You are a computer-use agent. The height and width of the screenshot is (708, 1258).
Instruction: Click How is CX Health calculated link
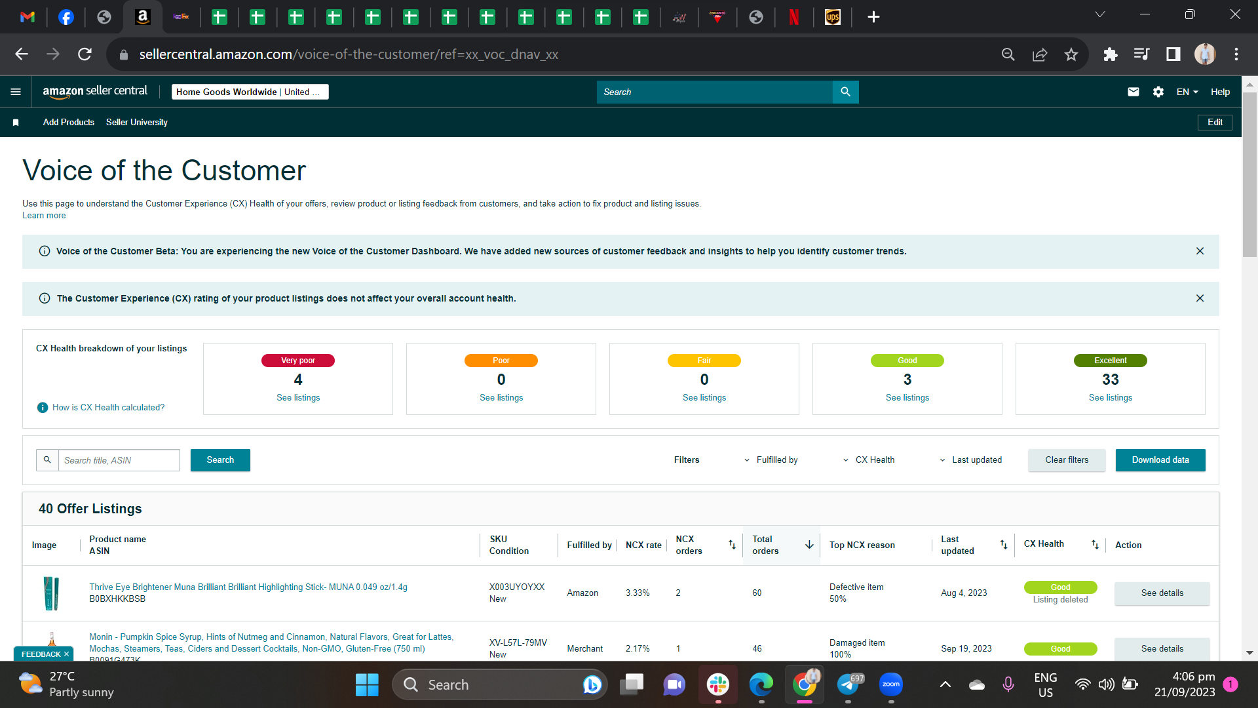coord(108,408)
